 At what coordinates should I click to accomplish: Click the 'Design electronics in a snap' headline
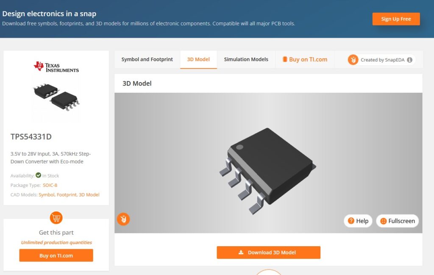tap(49, 14)
